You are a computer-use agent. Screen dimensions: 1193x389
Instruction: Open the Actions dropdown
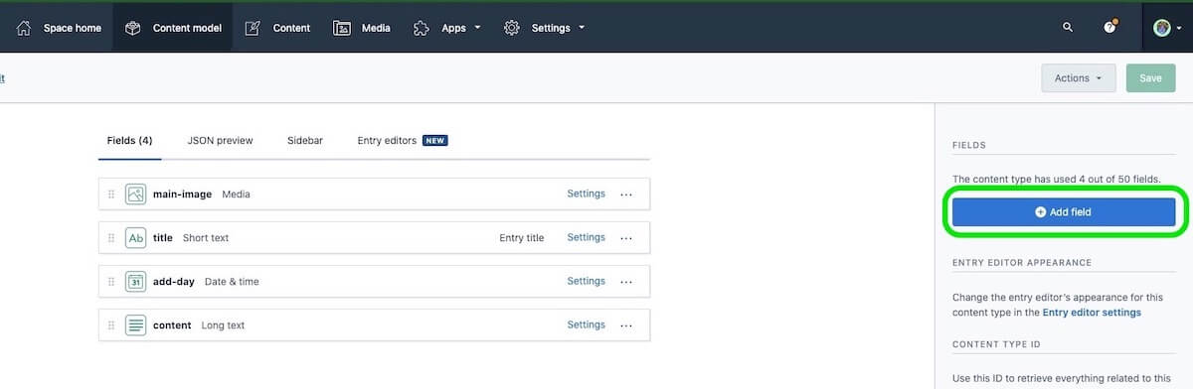pos(1079,78)
